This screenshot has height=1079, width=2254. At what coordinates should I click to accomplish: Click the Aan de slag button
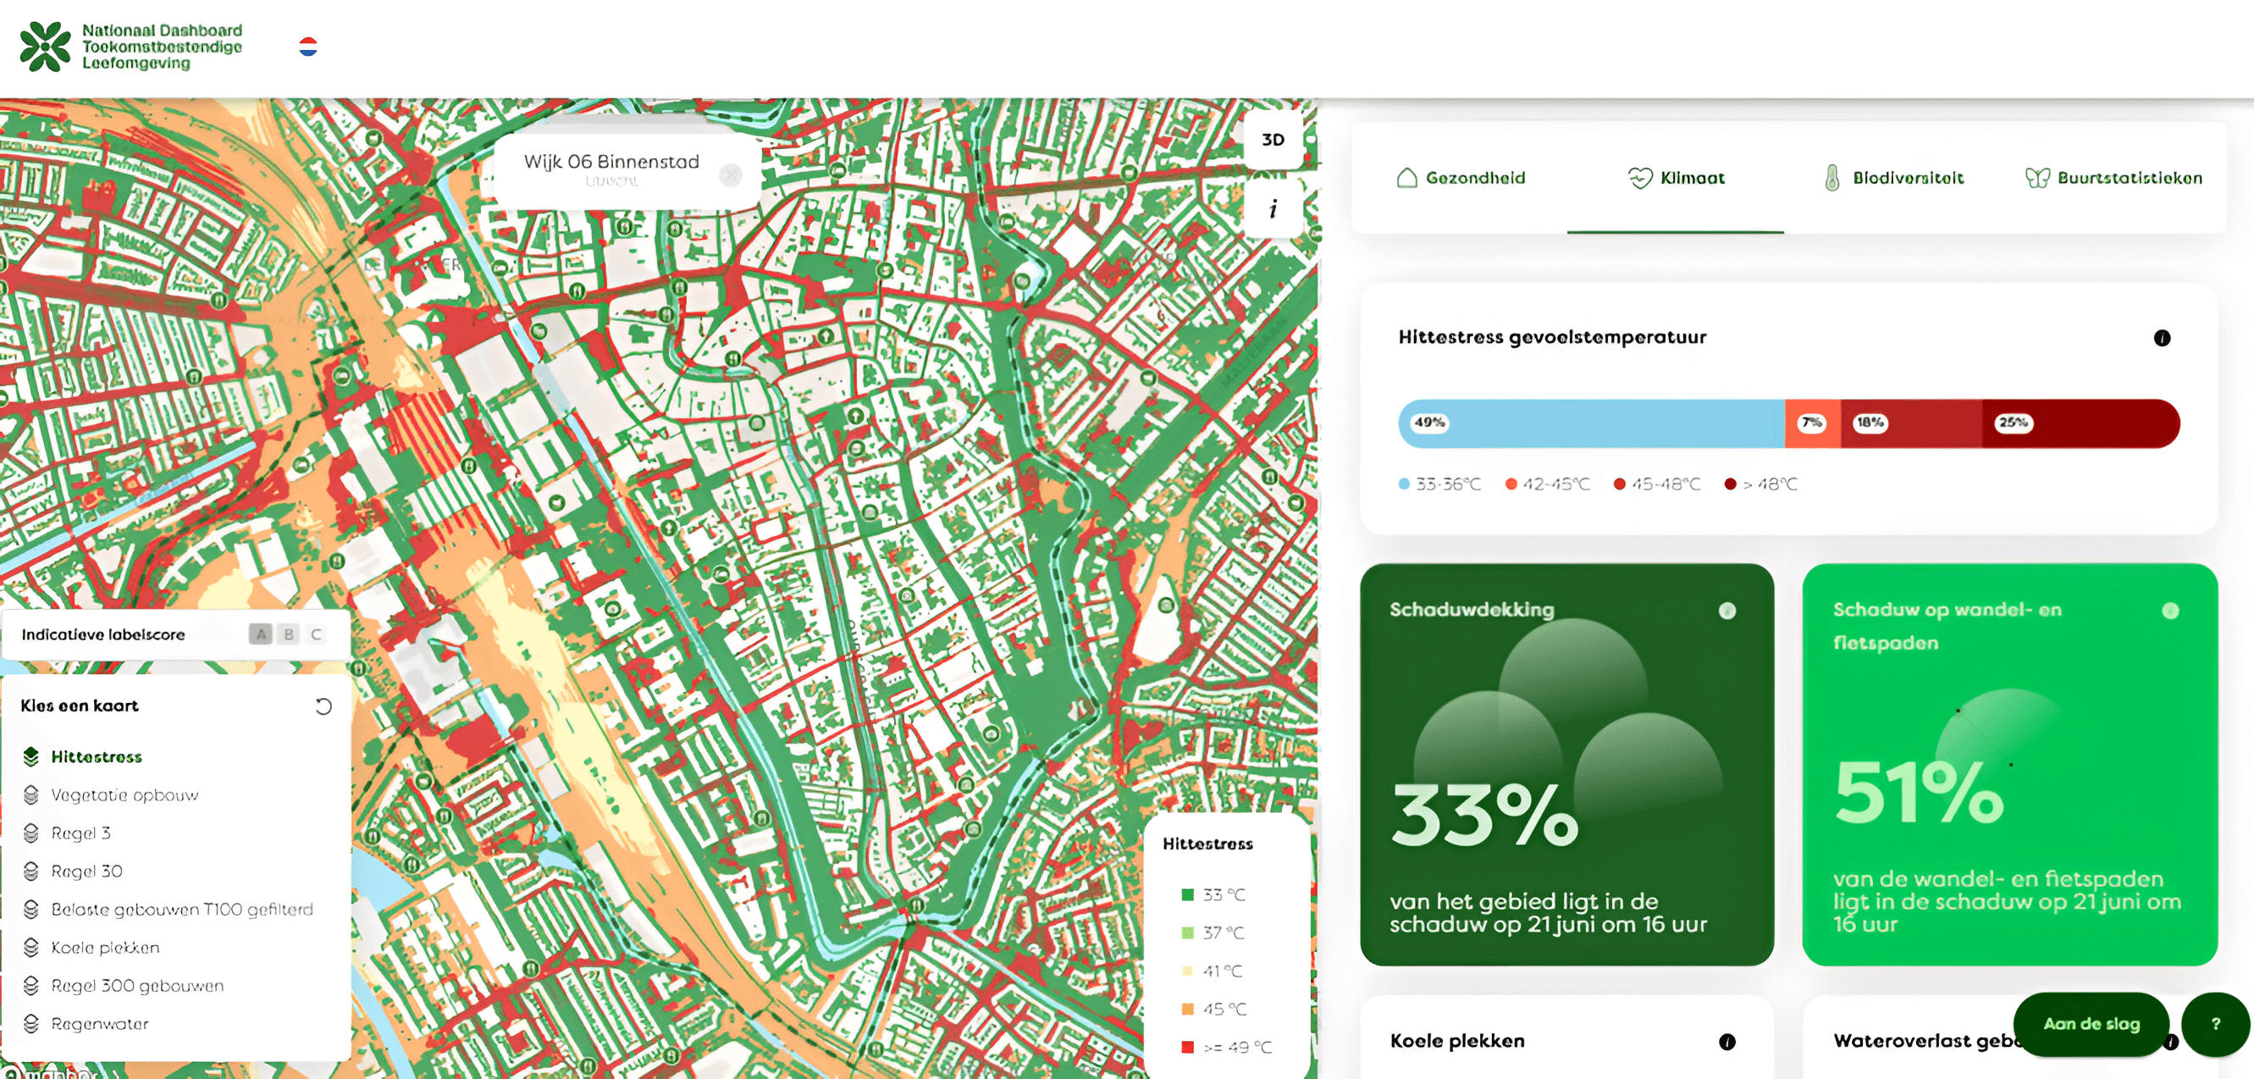click(x=2091, y=1024)
